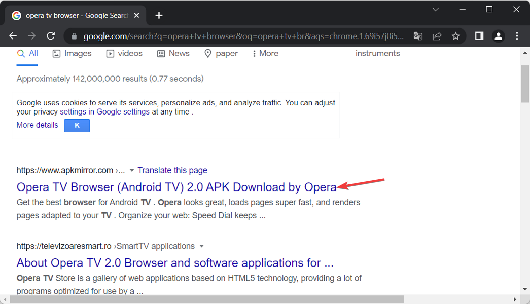Expand the apkmirror result options arrow
Viewport: 530px width, 304px height.
point(132,170)
